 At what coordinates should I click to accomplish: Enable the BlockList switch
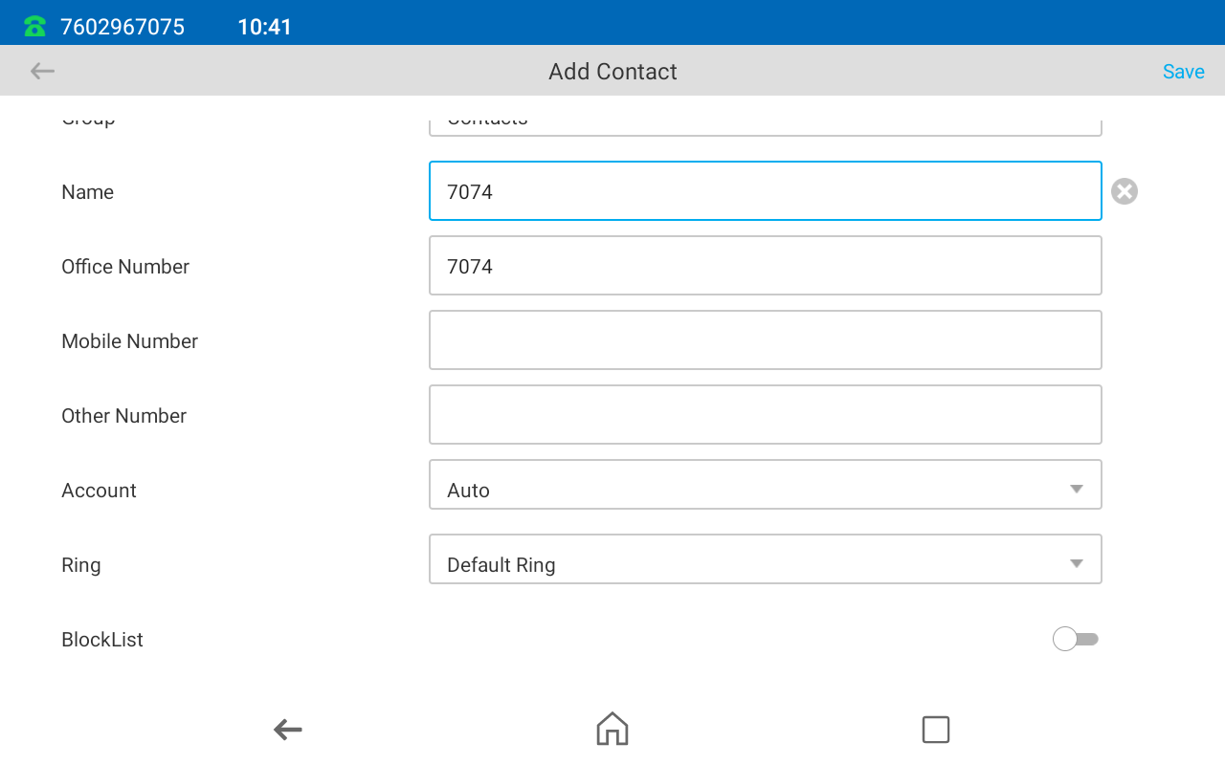(x=1075, y=639)
